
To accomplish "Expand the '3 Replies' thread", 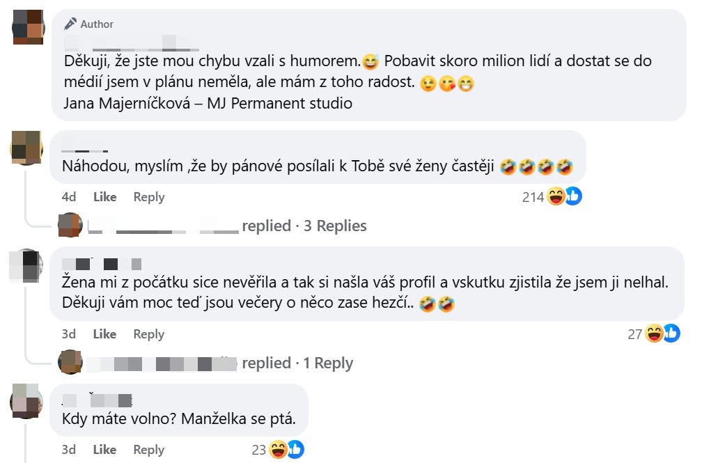I will point(335,225).
